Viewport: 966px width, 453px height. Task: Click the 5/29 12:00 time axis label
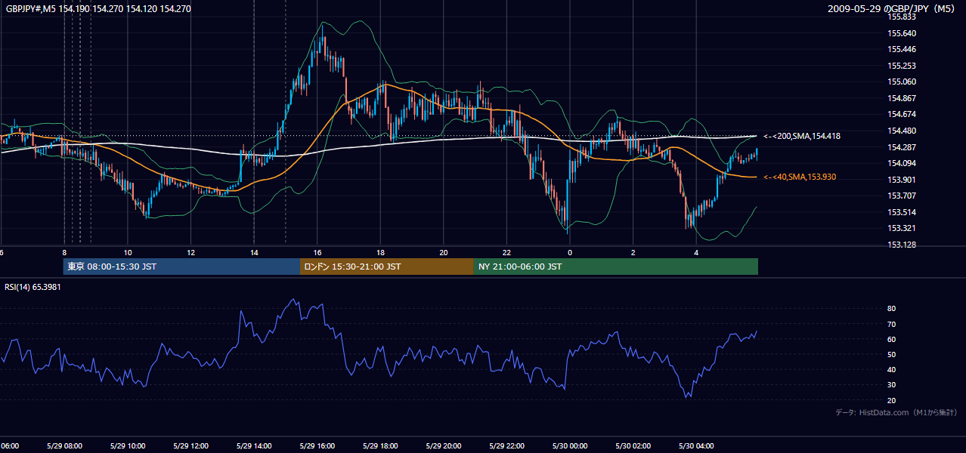[x=190, y=445]
